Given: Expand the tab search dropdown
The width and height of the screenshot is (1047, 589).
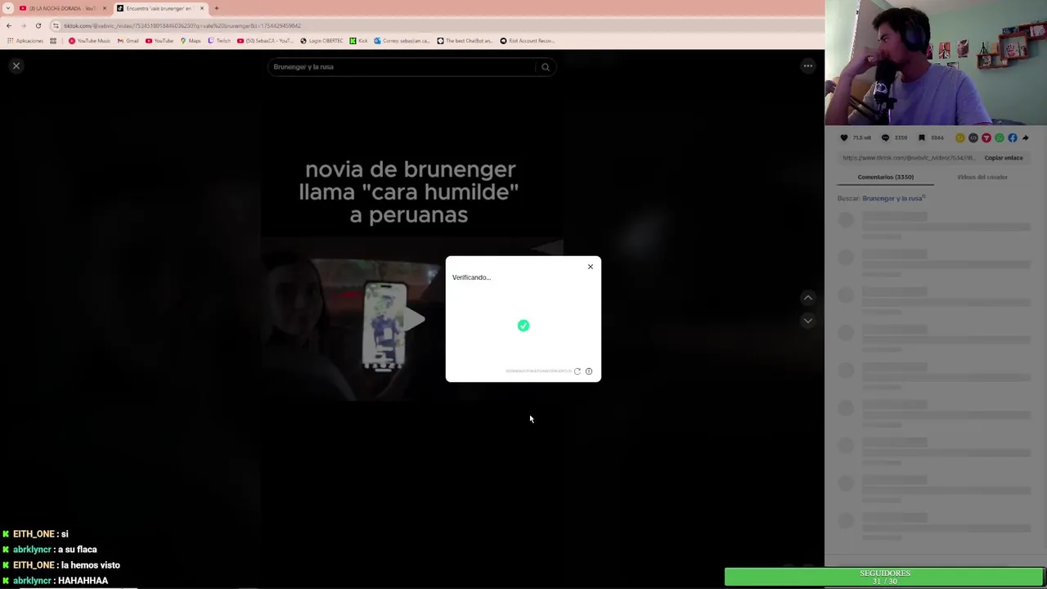Looking at the screenshot, I should point(7,8).
